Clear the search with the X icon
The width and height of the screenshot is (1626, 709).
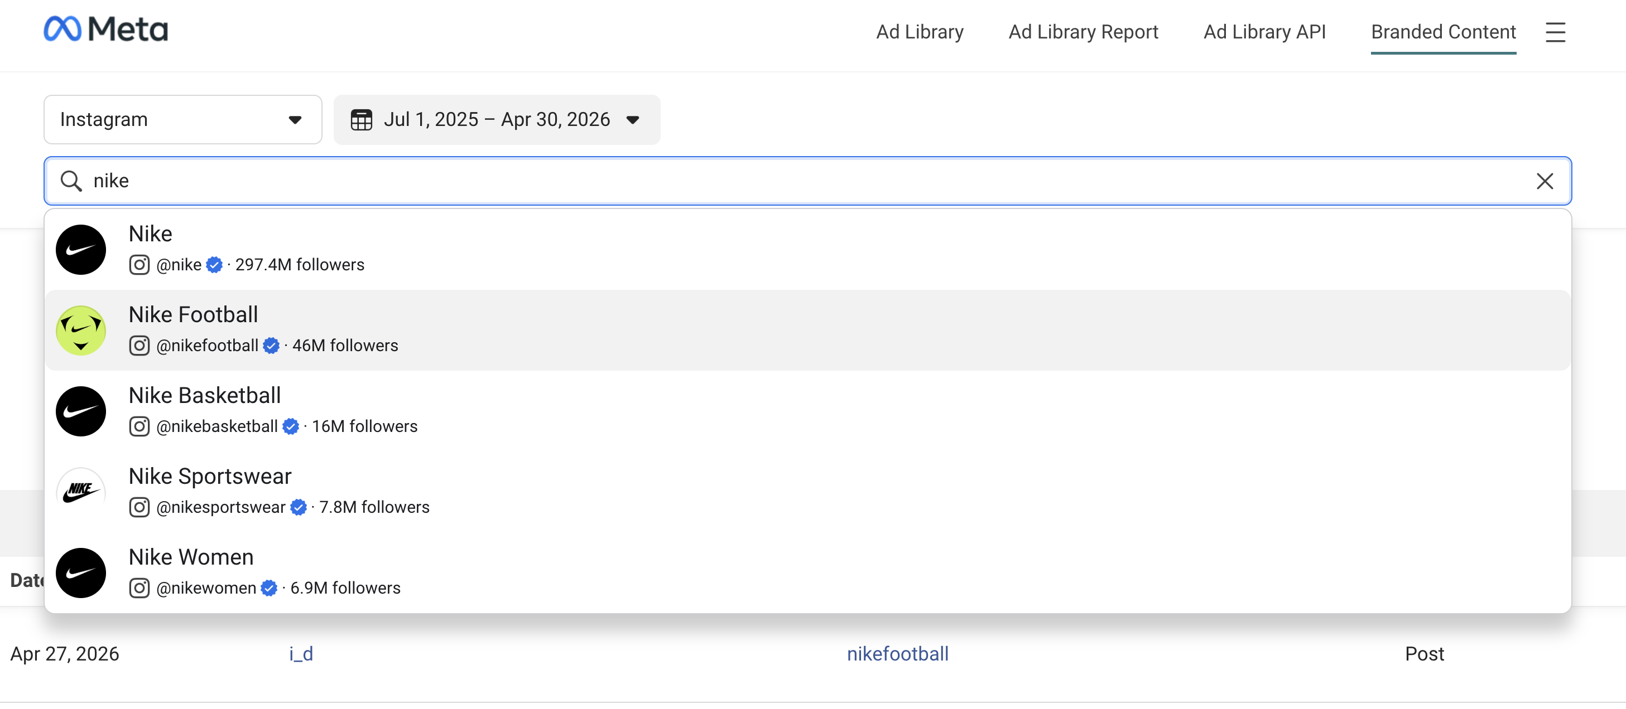[1545, 181]
